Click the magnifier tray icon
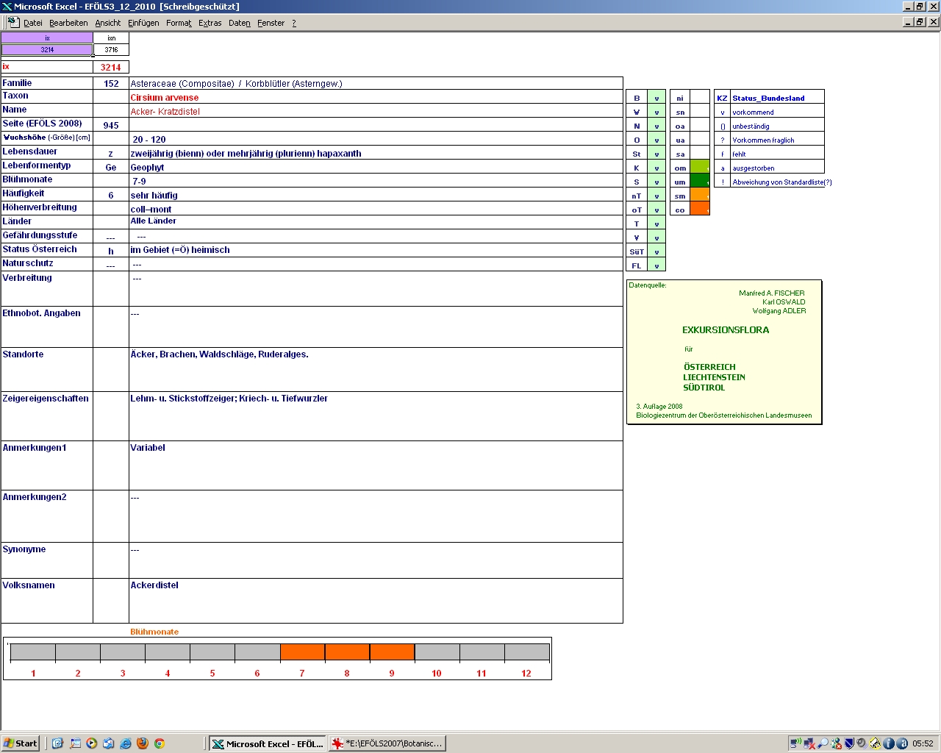The image size is (941, 753). point(823,743)
